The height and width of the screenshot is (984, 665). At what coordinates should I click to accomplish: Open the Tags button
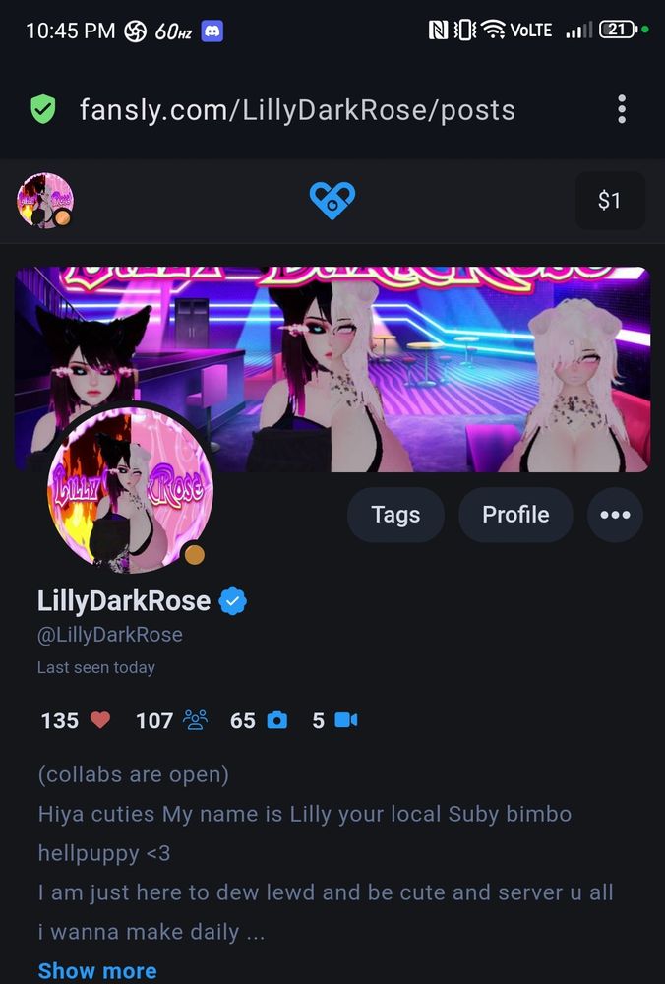point(395,515)
